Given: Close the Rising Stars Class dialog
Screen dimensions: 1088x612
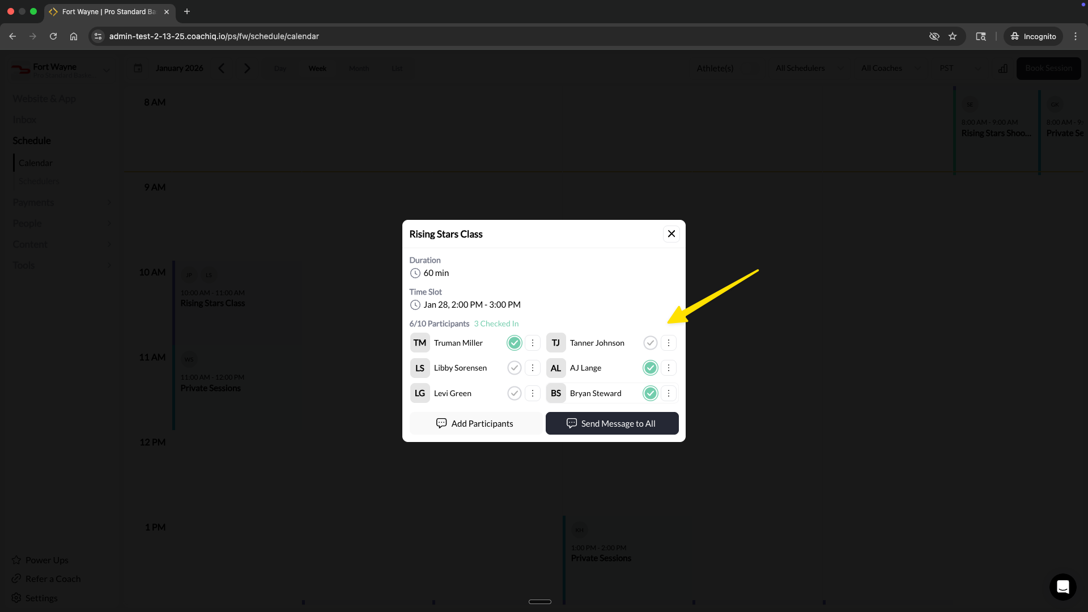Looking at the screenshot, I should 671,234.
